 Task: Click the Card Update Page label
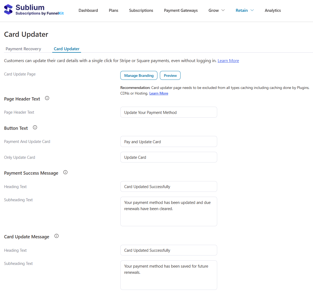pyautogui.click(x=20, y=74)
